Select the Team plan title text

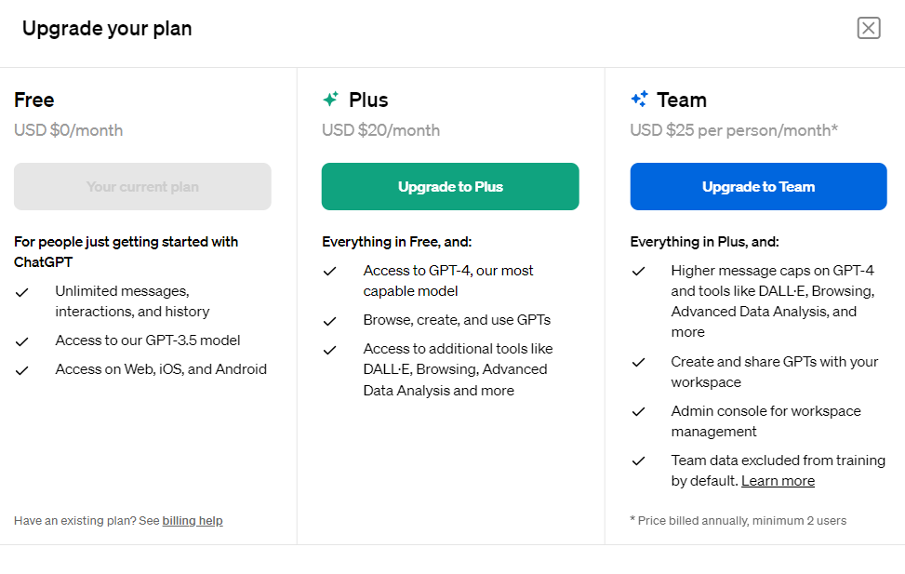682,100
